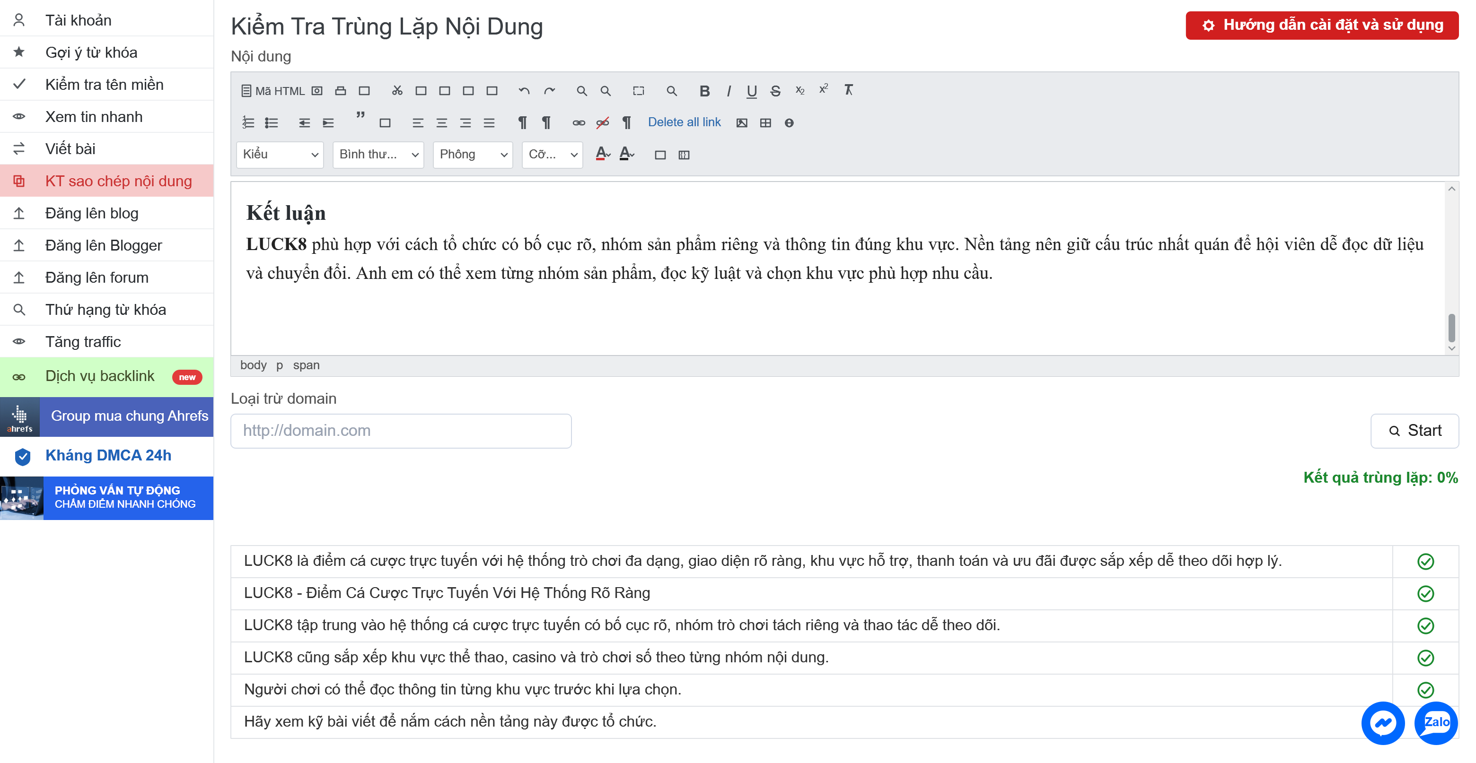The width and height of the screenshot is (1476, 763).
Task: Click paragraph mark icon beside Delete all link
Action: coord(626,122)
